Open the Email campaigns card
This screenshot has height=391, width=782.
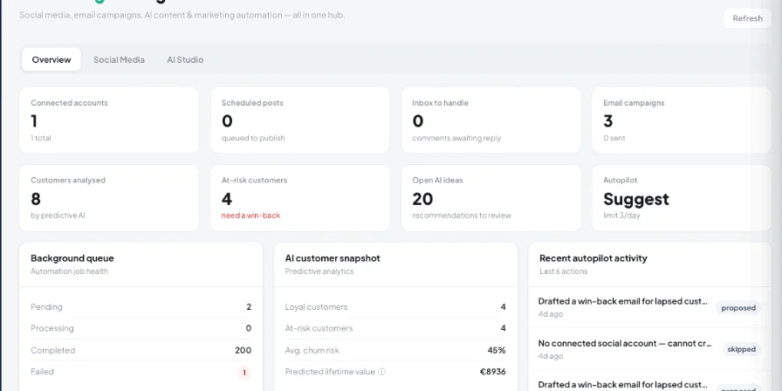682,120
